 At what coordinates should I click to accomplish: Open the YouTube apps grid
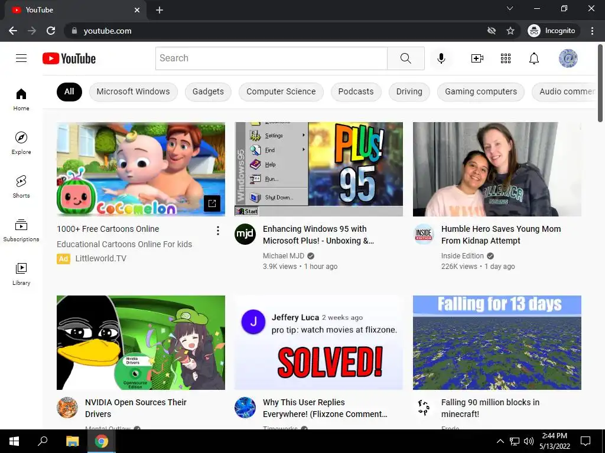click(506, 58)
